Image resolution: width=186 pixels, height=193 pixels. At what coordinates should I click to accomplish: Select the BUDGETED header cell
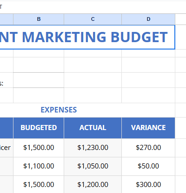coord(39,128)
